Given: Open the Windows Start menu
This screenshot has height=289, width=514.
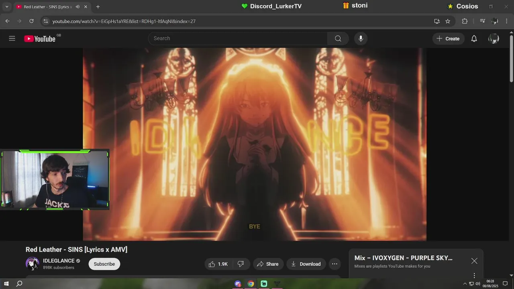Looking at the screenshot, I should (6, 284).
